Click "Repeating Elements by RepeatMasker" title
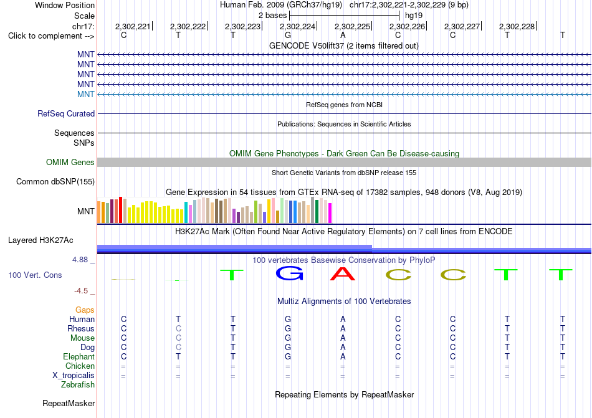 [344, 394]
